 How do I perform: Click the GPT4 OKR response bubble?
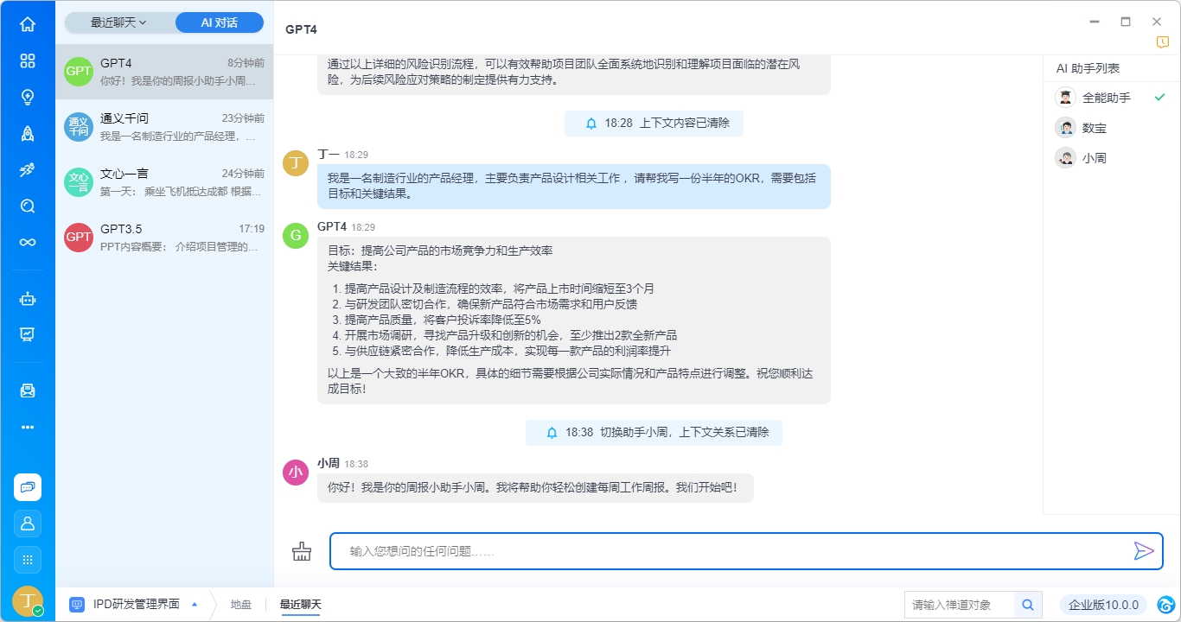(x=574, y=321)
